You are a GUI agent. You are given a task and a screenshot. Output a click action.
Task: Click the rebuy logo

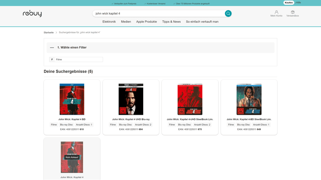pyautogui.click(x=32, y=13)
